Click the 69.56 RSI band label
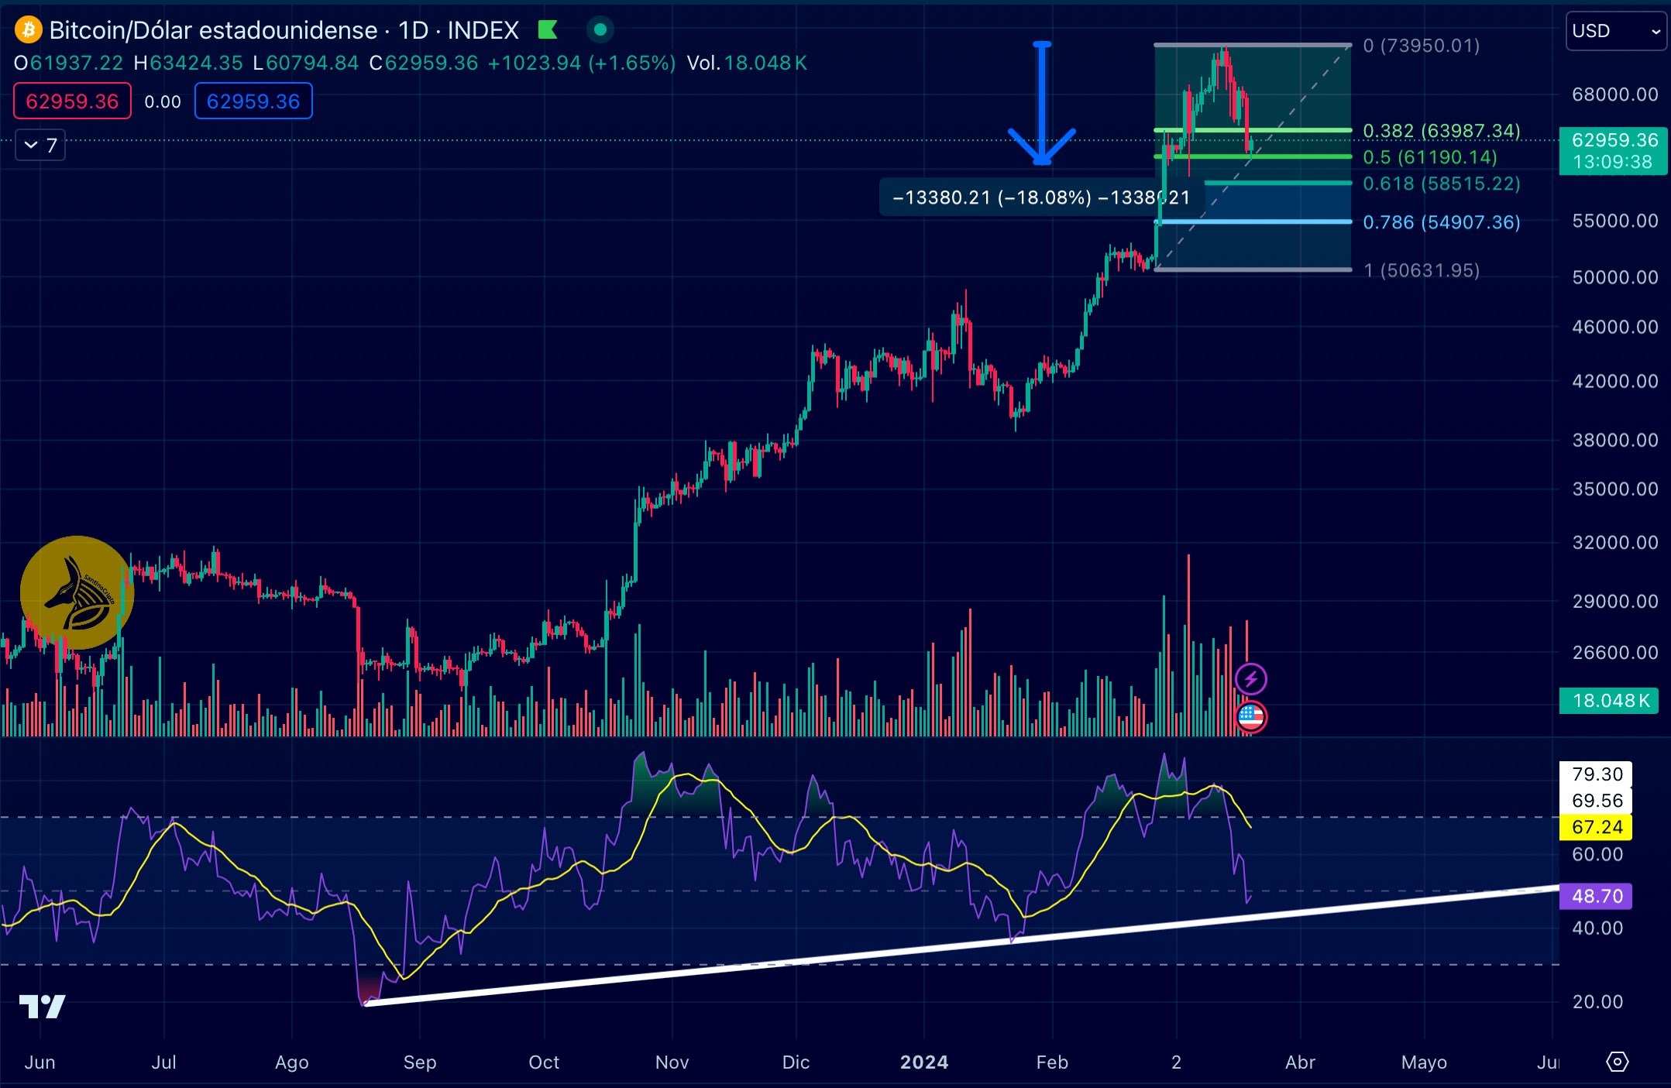Image resolution: width=1671 pixels, height=1088 pixels. 1596,801
